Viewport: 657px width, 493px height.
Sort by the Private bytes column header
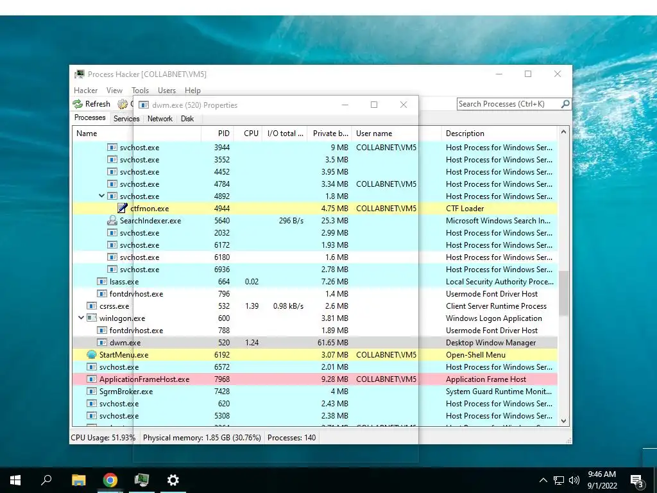(x=329, y=134)
